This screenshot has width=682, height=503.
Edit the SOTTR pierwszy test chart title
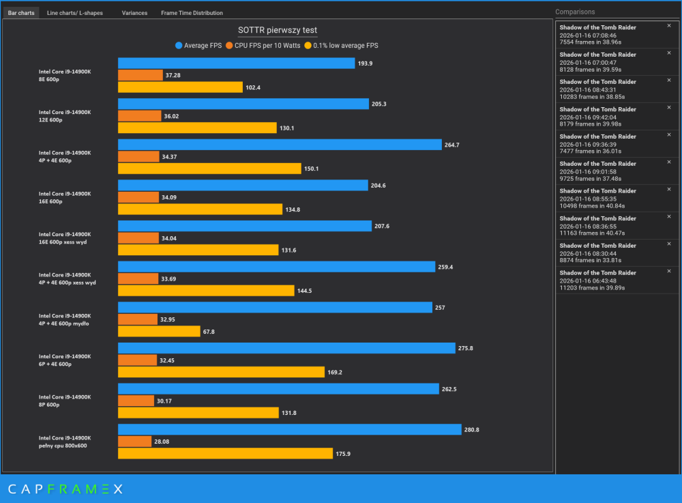pos(278,30)
